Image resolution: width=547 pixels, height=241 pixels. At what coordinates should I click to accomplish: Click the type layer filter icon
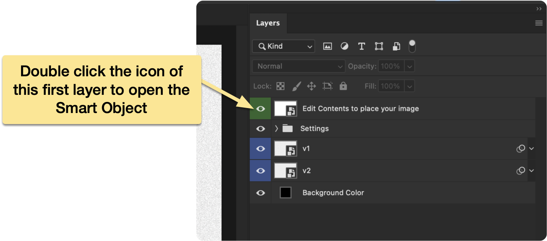[x=361, y=46]
